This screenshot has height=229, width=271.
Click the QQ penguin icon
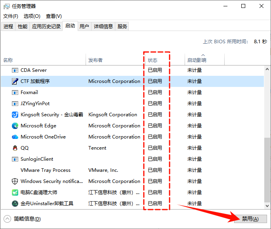coord(15,148)
